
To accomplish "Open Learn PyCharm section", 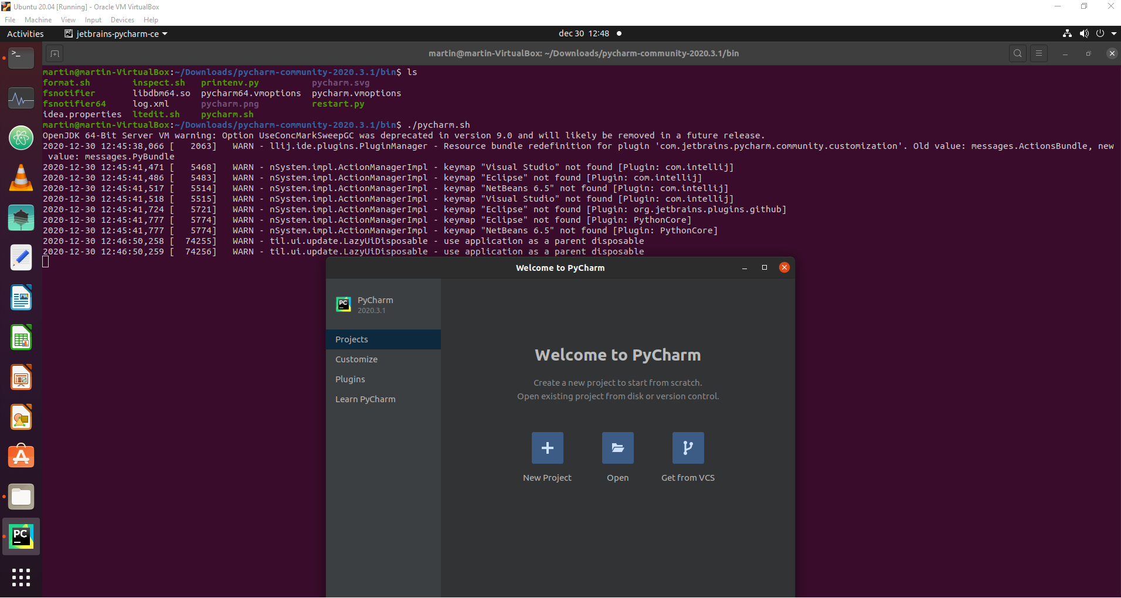I will coord(365,399).
